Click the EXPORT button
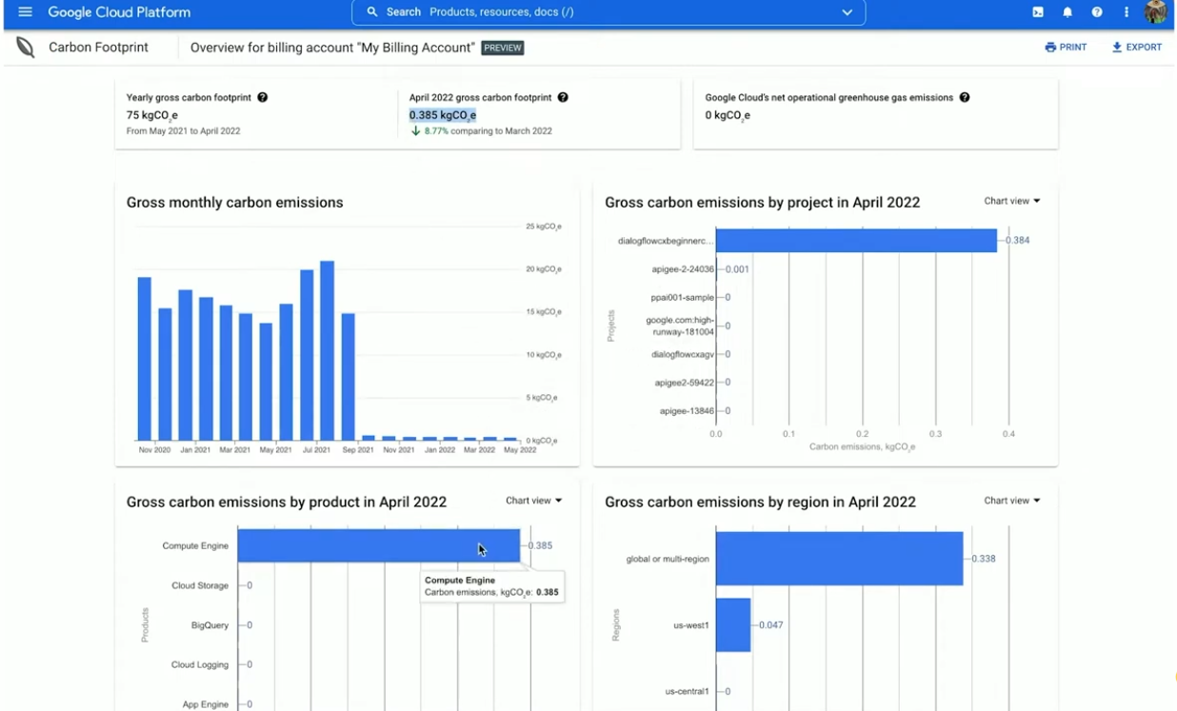The image size is (1177, 711). 1136,47
